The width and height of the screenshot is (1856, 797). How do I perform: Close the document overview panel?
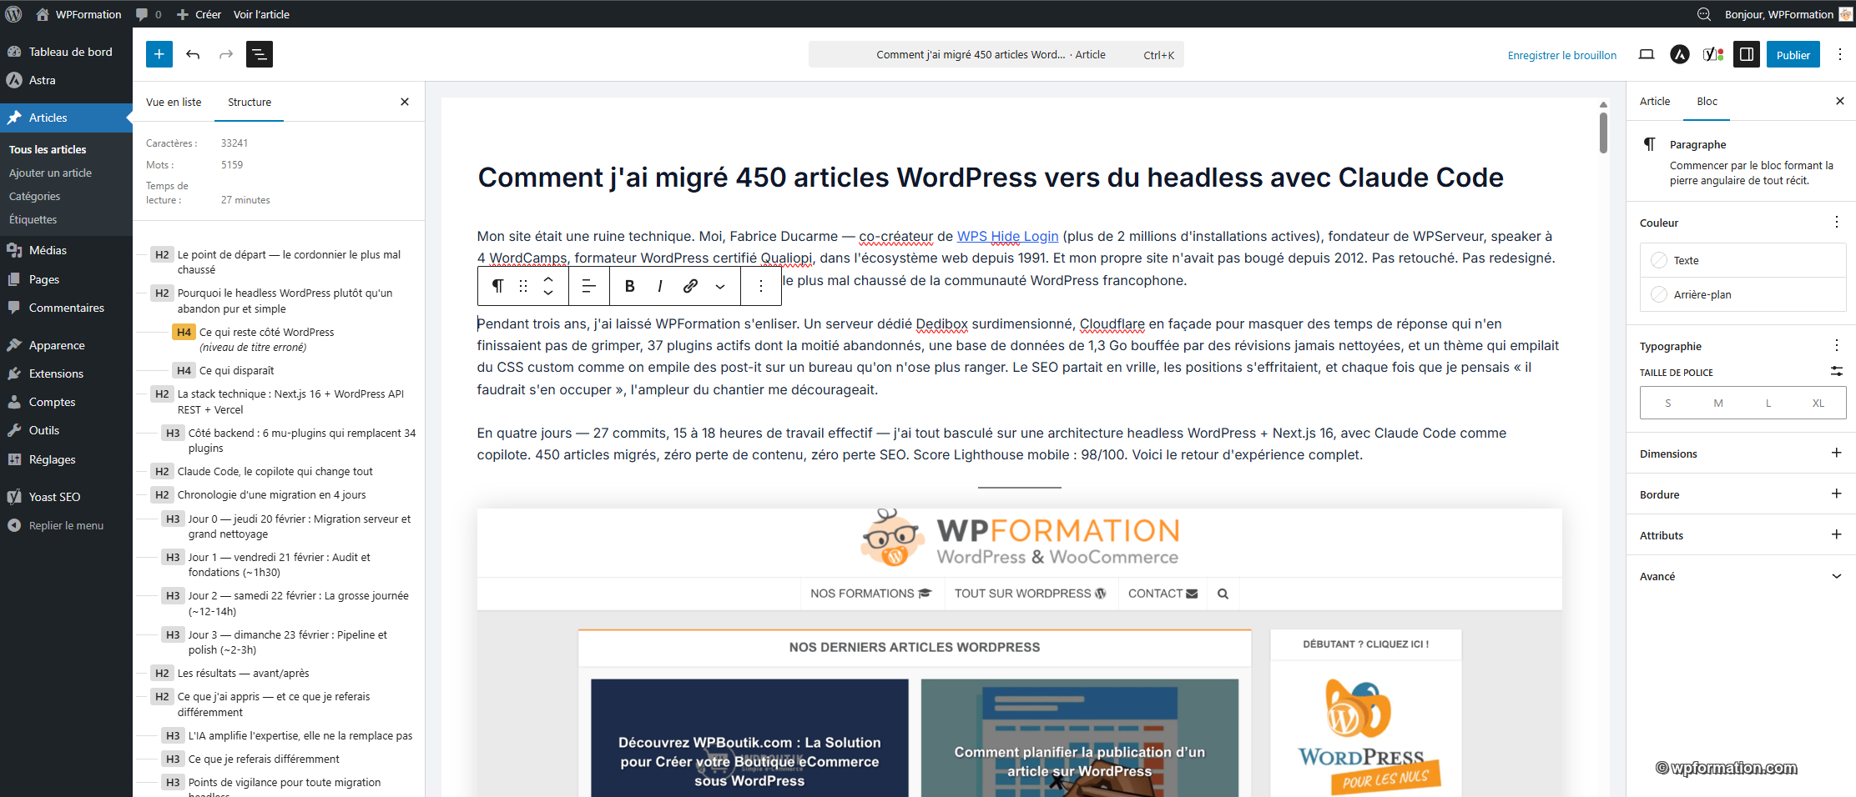coord(405,102)
